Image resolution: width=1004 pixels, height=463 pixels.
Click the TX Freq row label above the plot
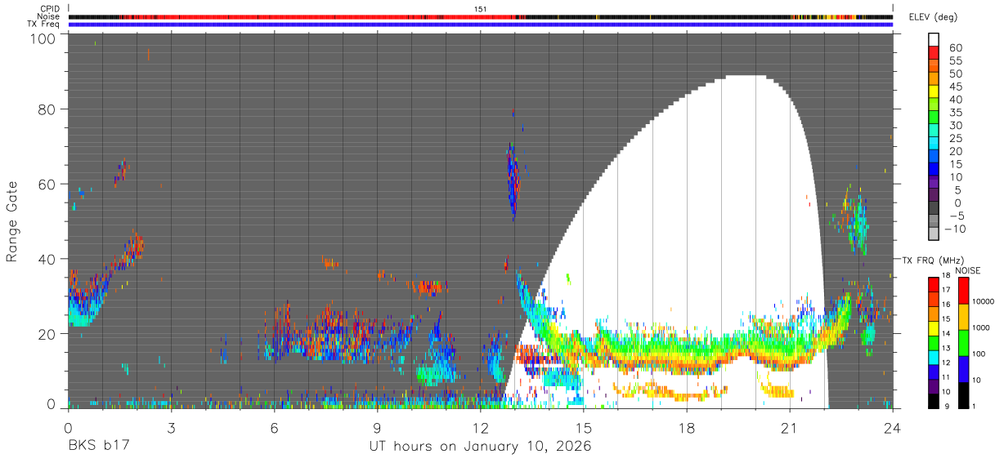click(x=45, y=24)
